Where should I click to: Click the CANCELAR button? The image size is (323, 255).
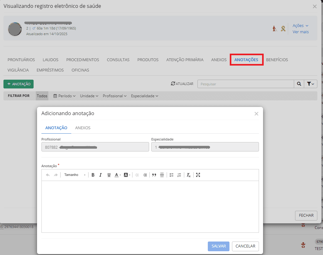click(245, 246)
